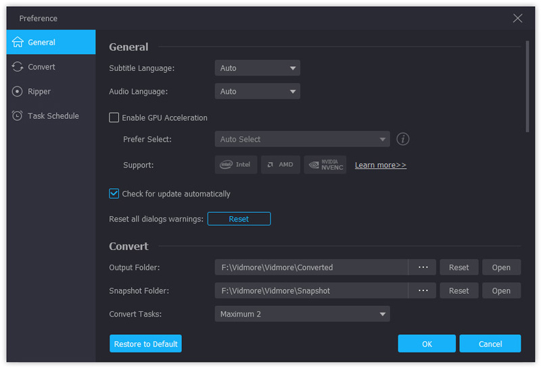
Task: Click the AMD support badge
Action: tap(280, 165)
